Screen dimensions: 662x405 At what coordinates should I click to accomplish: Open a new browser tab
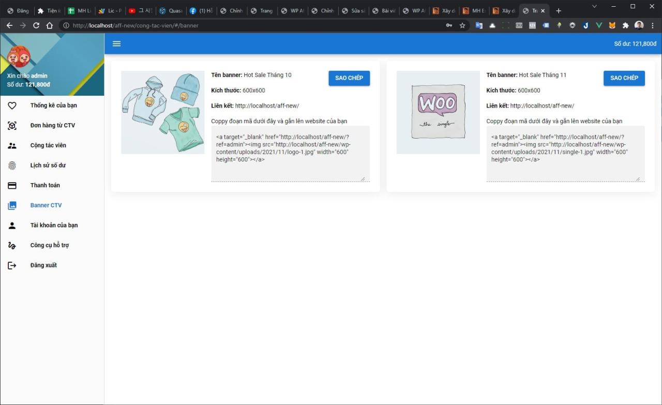coord(559,10)
